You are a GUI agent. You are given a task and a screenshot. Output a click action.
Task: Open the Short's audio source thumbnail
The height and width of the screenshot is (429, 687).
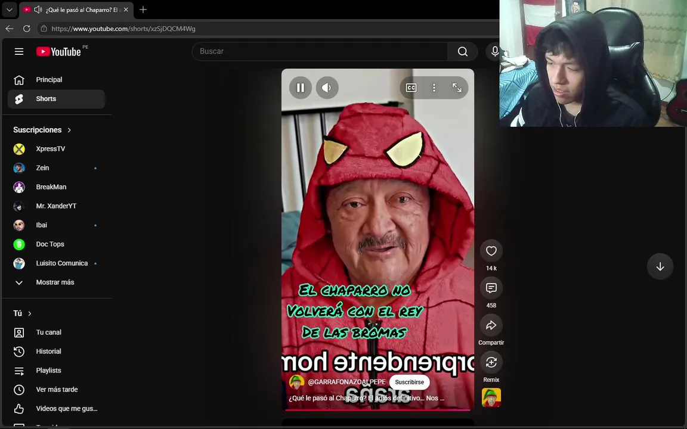491,397
